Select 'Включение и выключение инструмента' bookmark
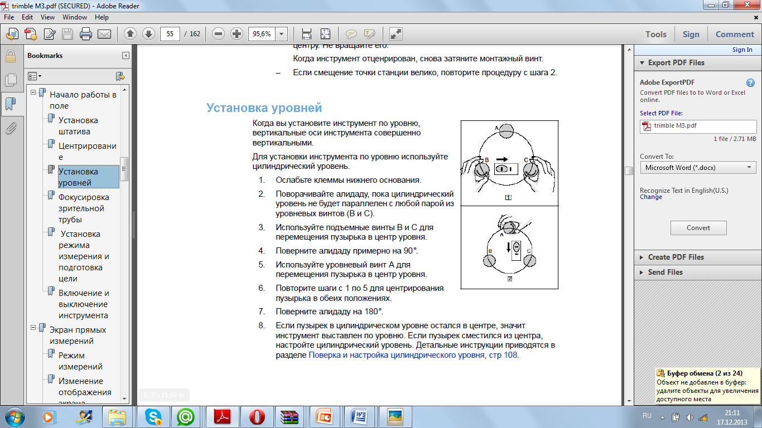762x428 pixels. click(x=84, y=304)
